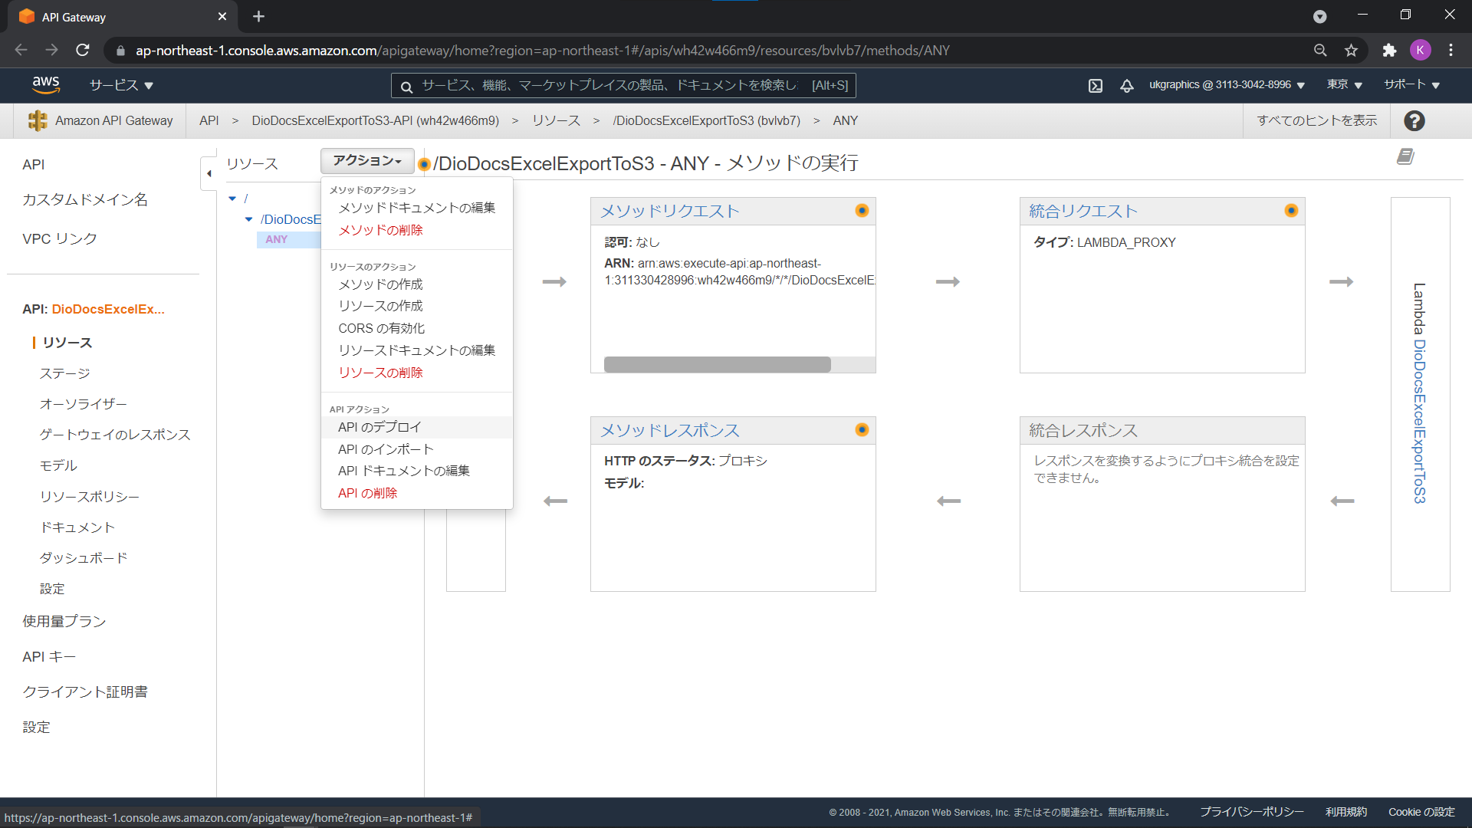Go back using the browser back arrow
Screen dimensions: 1472x828
point(21,51)
